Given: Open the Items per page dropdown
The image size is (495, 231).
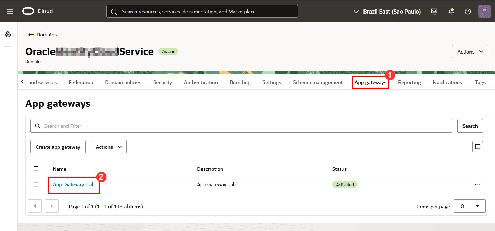Looking at the screenshot, I should coord(469,206).
